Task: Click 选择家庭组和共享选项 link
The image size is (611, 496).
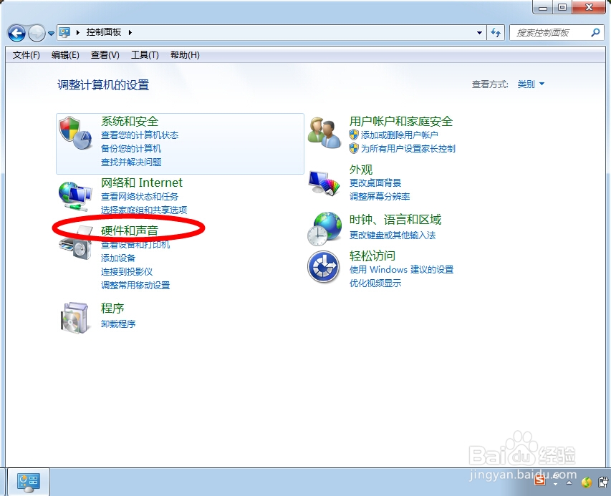Action: click(144, 210)
